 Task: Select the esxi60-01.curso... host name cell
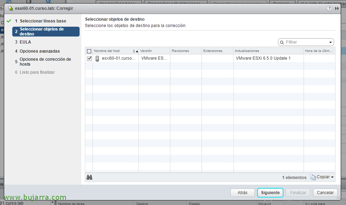point(116,58)
